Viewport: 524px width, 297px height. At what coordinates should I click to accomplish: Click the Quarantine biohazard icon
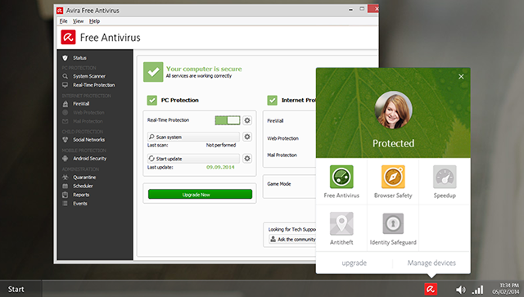(65, 177)
